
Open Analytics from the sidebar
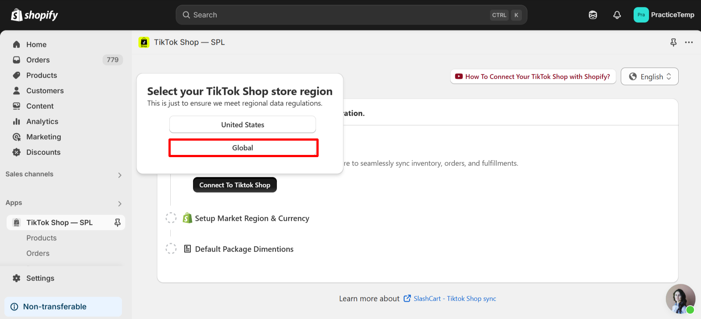[42, 122]
